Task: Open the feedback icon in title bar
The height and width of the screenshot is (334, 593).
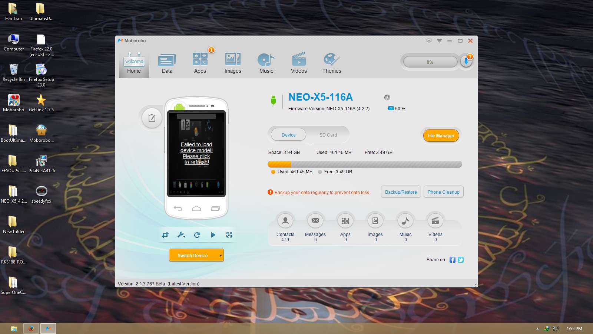Action: (x=429, y=41)
